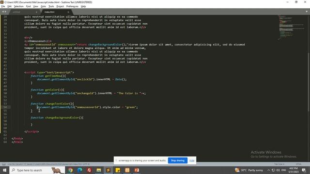Open the View menu
Viewport: 310px width, 174px height.
[35, 6]
